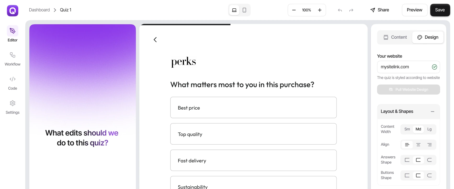Screen dimensions: 454x189
Task: Collapse the Layout & Shapes section
Action: (433, 111)
